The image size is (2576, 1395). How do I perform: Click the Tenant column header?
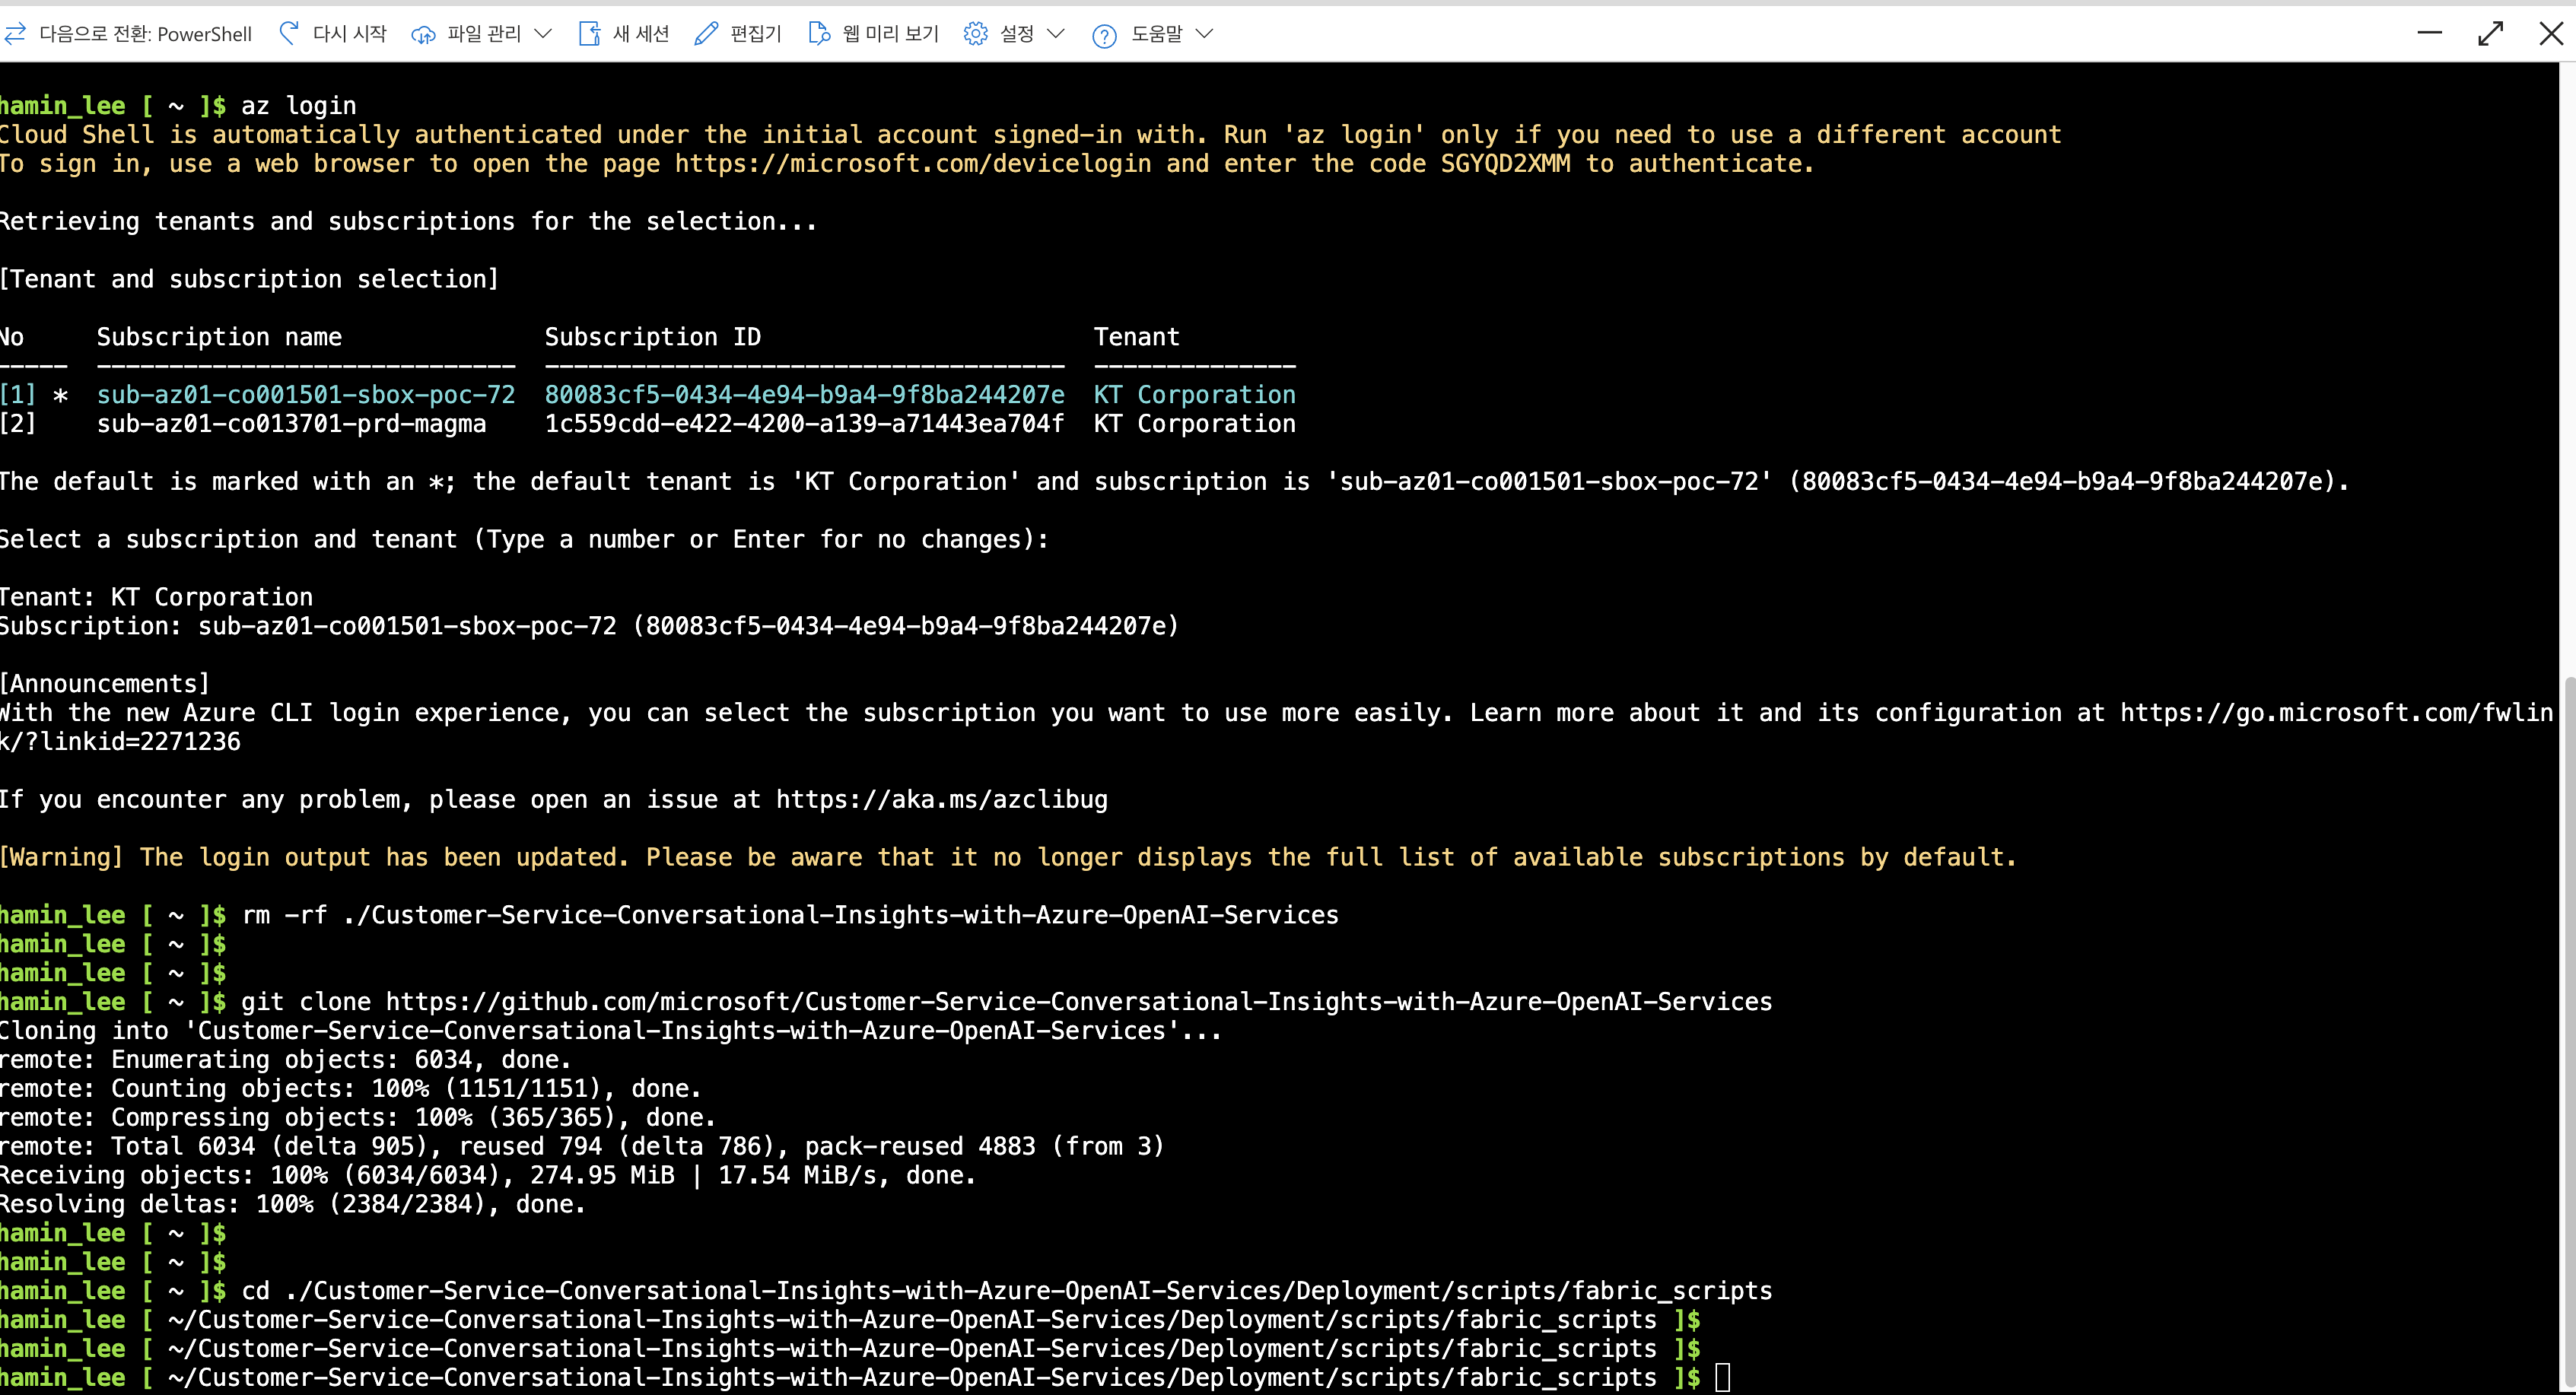(1137, 337)
